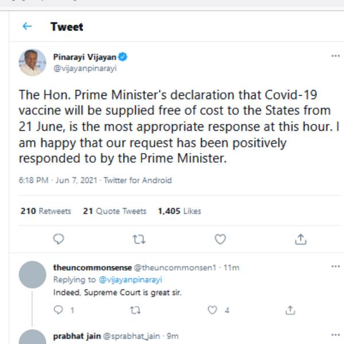
Task: Like Pinarayi Vijayan's main tweet
Action: 220,239
